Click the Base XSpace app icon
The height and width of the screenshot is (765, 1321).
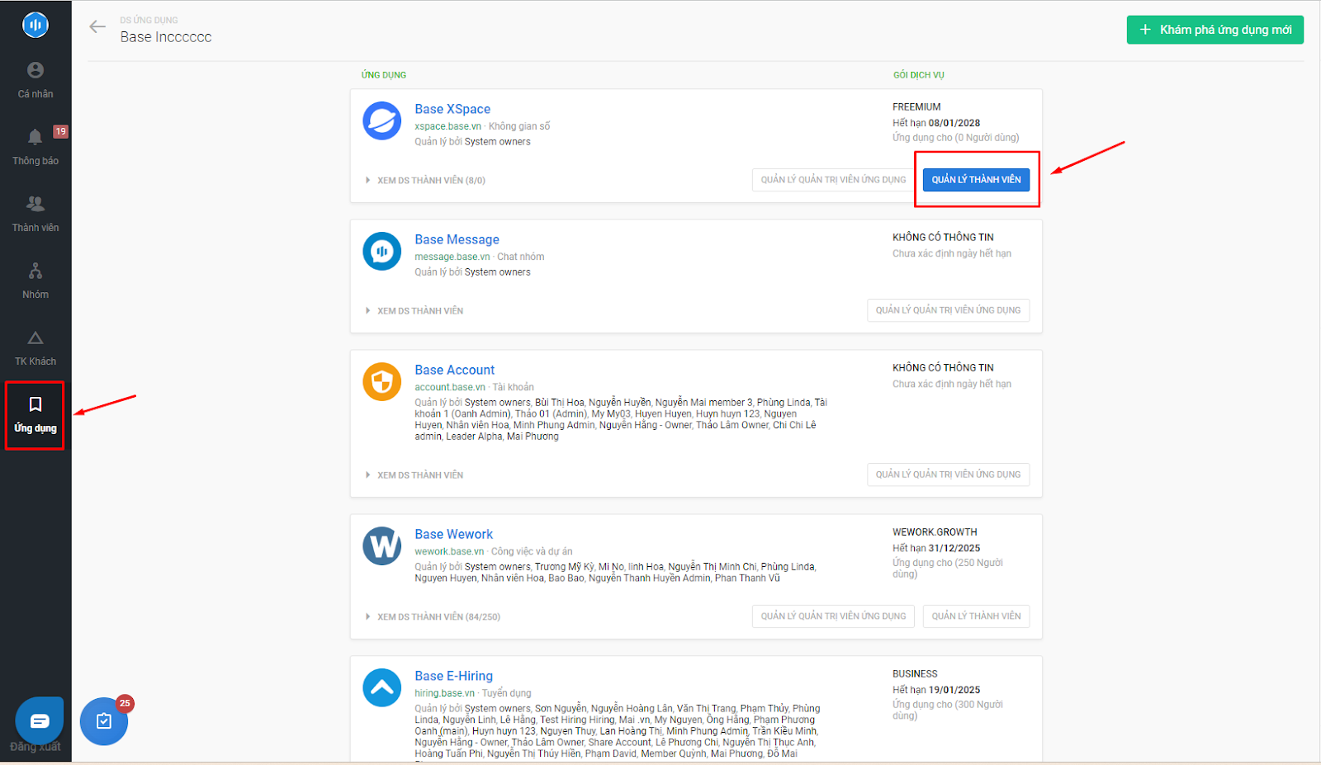tap(382, 121)
